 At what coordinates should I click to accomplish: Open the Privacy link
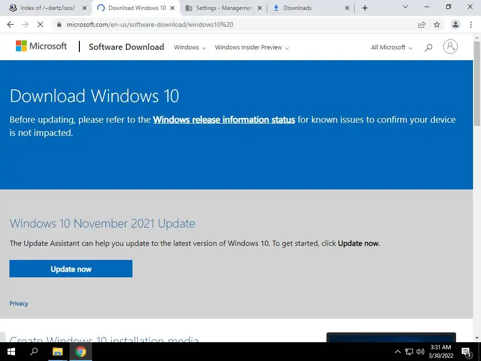point(19,303)
